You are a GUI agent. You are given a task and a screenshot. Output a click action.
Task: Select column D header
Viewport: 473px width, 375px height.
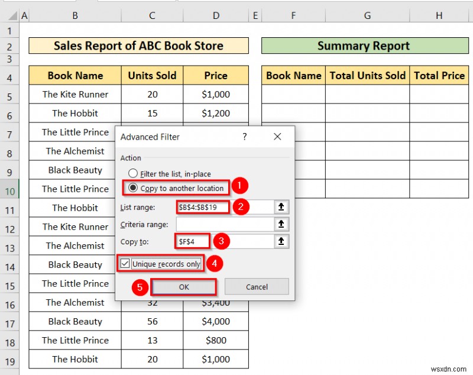click(216, 15)
